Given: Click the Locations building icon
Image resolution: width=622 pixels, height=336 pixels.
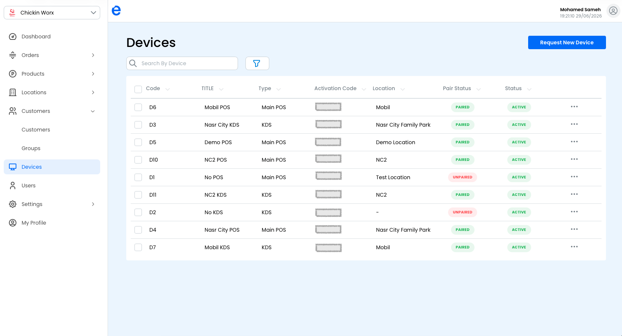Looking at the screenshot, I should coord(13,92).
